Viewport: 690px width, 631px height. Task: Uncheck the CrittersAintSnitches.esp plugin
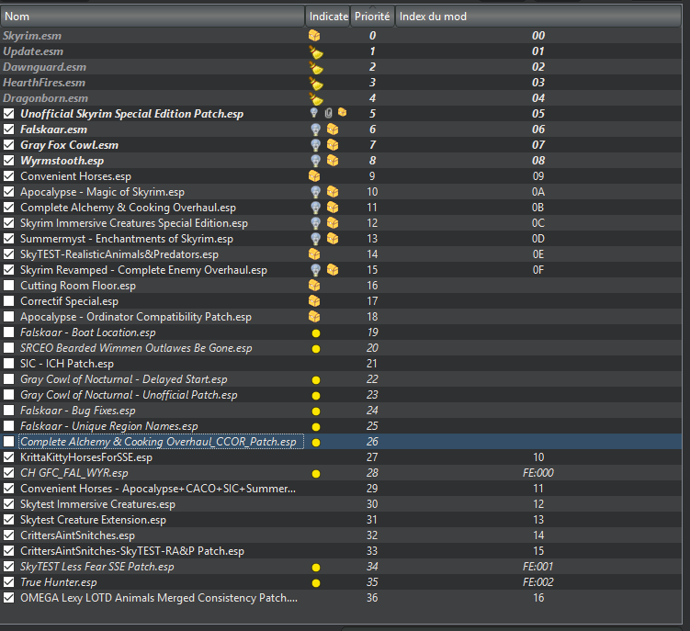[9, 535]
